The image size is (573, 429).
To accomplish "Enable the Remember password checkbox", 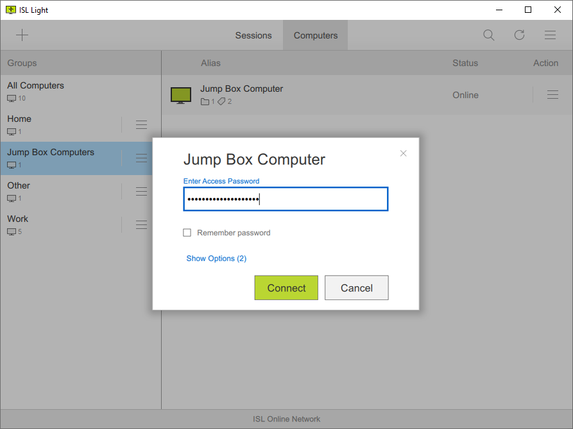I will 187,233.
